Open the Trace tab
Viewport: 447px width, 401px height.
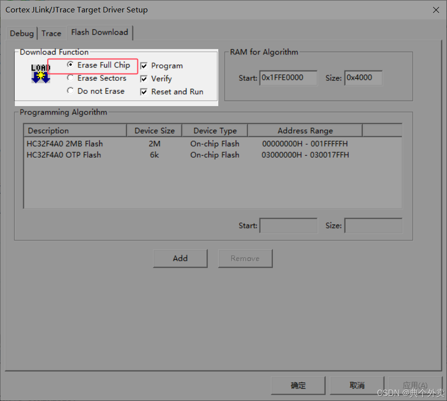click(52, 33)
